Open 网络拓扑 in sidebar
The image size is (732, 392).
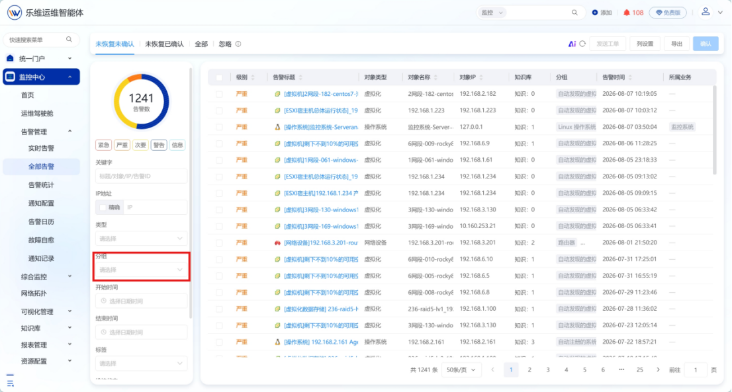(x=34, y=294)
